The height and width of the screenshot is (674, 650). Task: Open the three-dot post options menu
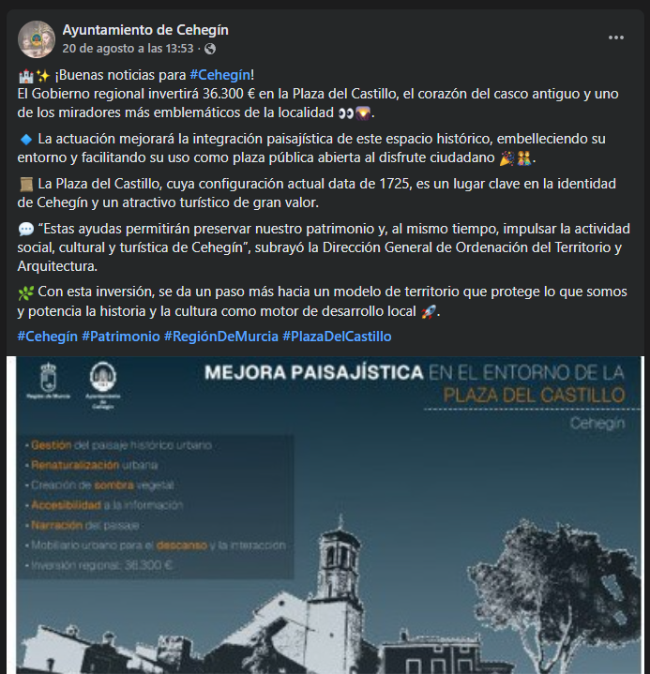(x=615, y=37)
